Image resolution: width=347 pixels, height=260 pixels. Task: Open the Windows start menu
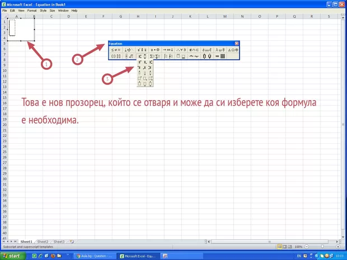pyautogui.click(x=13, y=256)
